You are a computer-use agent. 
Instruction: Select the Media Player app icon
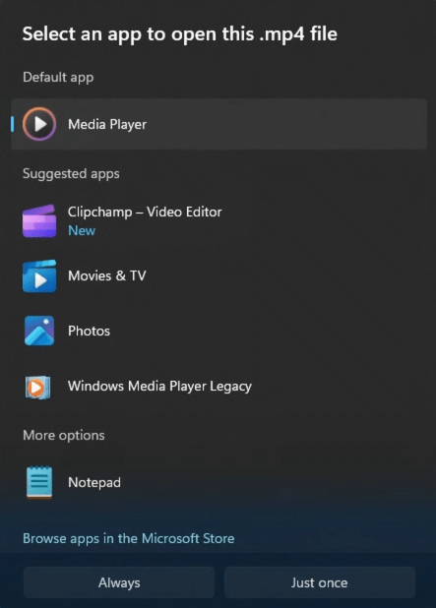(39, 124)
